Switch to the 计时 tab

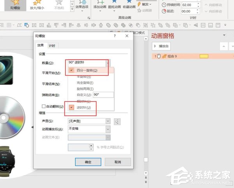(52, 46)
